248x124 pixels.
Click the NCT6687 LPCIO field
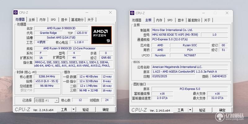pos(190,55)
